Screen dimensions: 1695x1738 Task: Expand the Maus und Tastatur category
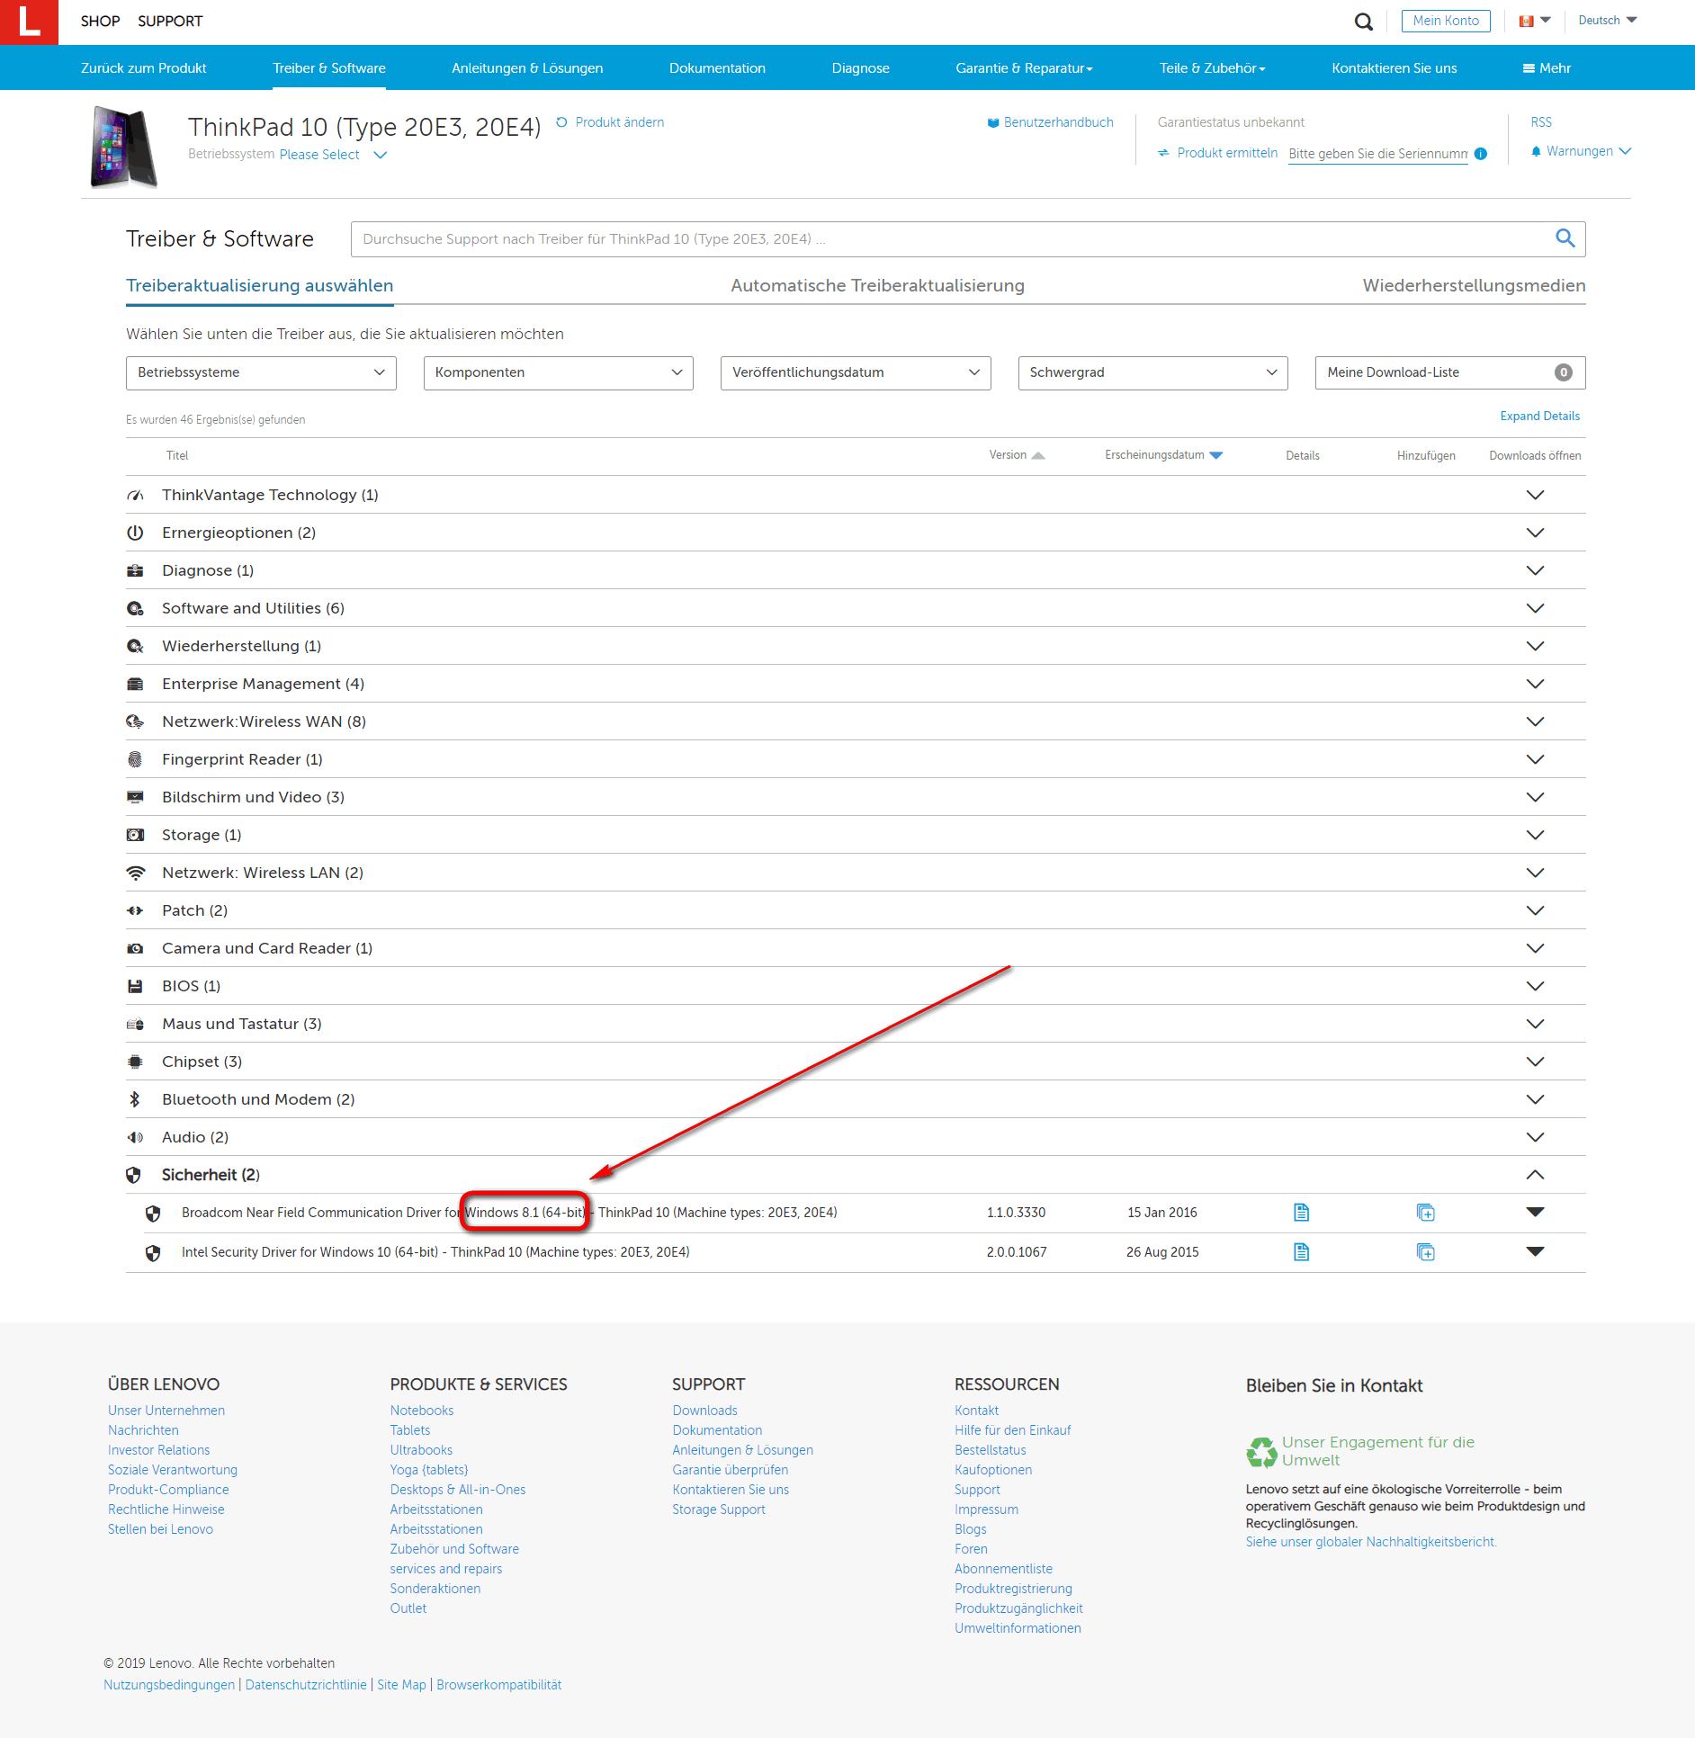1535,1024
